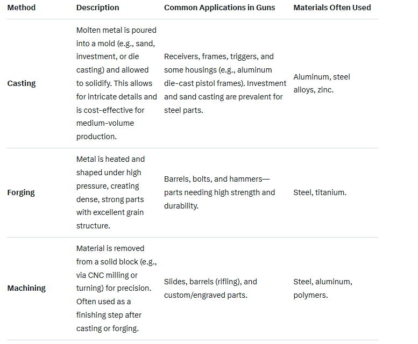Click the "Steel, titanium." materials cell
Screen dimensions: 418x344
tap(320, 192)
